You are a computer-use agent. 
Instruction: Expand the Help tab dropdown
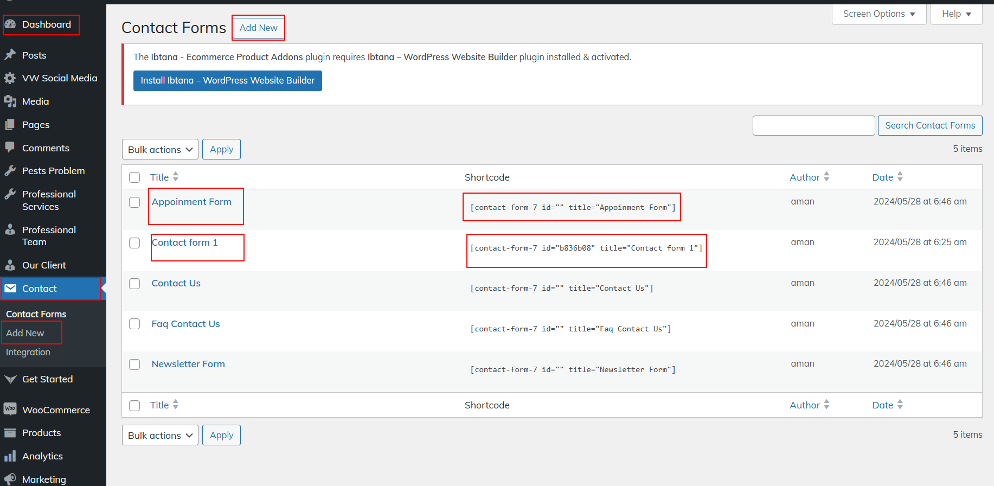click(x=956, y=14)
